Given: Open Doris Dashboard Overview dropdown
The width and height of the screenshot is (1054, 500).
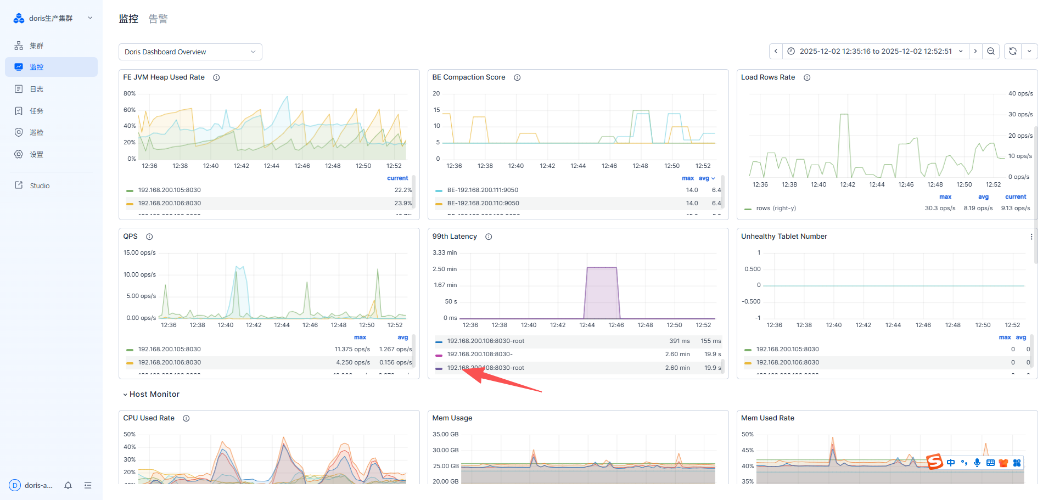Looking at the screenshot, I should pos(190,52).
